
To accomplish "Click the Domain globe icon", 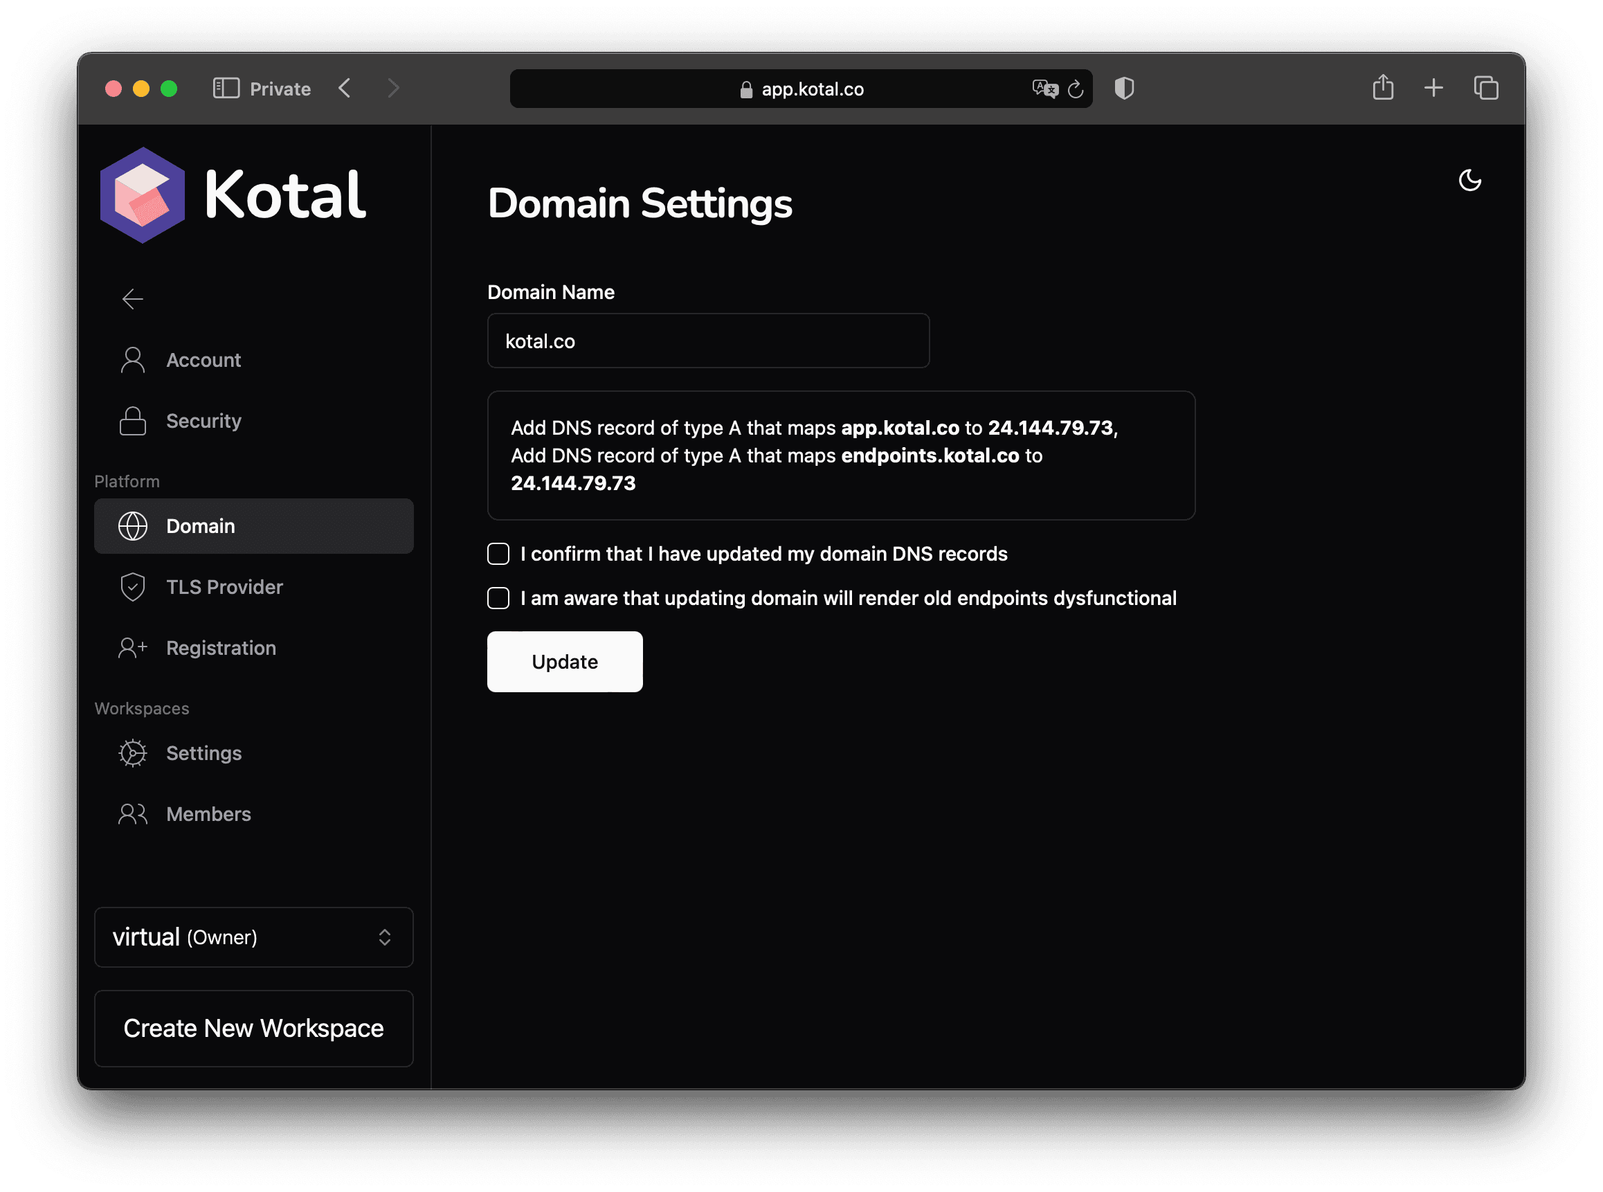I will 133,526.
